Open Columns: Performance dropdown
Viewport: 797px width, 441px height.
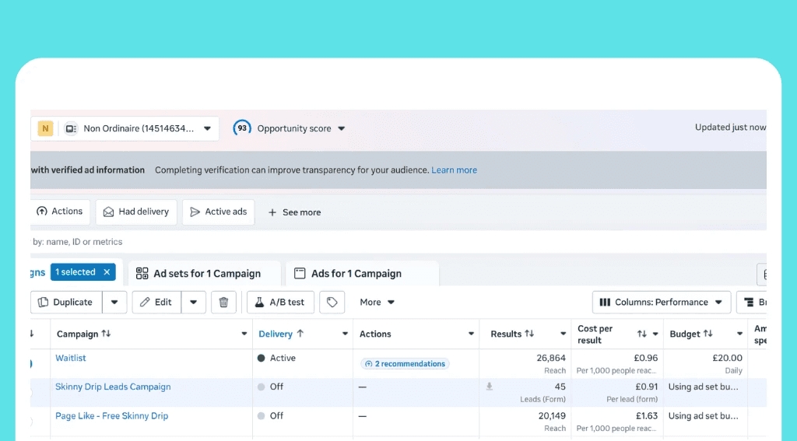pyautogui.click(x=662, y=303)
